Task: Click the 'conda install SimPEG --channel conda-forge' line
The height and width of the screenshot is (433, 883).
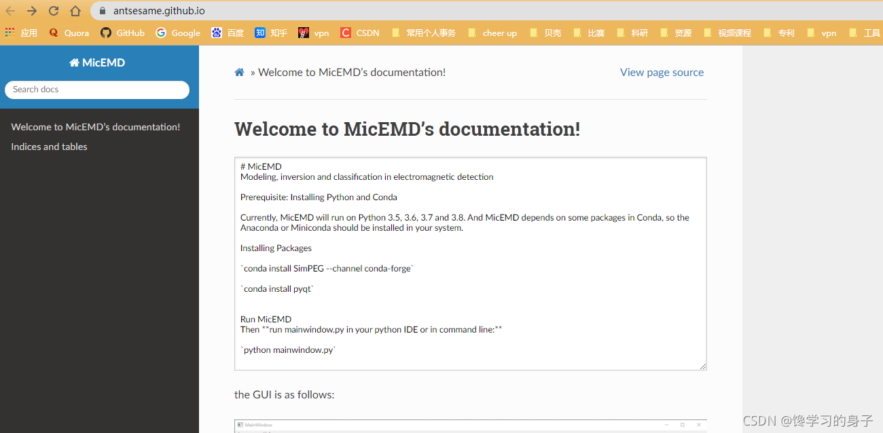Action: (x=327, y=268)
